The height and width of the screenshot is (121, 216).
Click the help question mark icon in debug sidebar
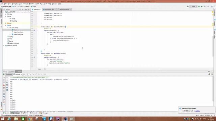pyautogui.click(x=4, y=105)
